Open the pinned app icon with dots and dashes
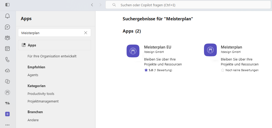 (8, 103)
